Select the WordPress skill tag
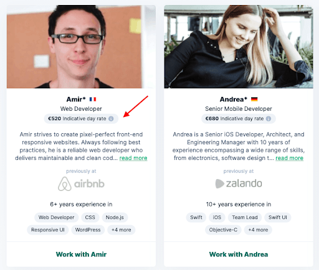 point(88,230)
